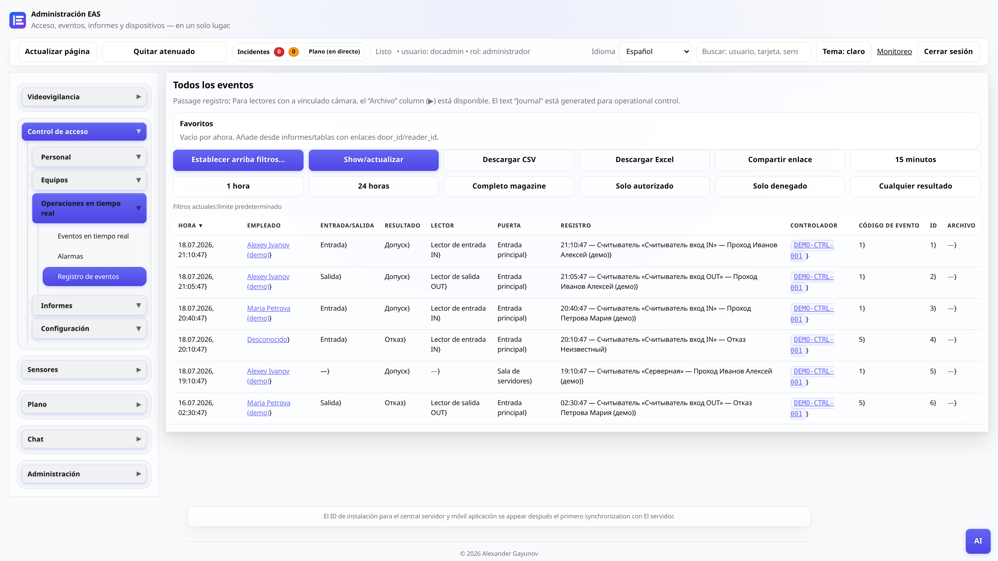Click the search input field
The width and height of the screenshot is (998, 561).
point(753,51)
